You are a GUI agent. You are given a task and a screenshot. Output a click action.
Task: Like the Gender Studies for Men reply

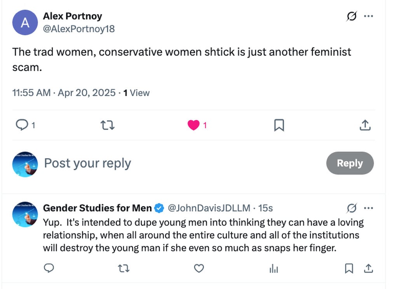point(199,268)
